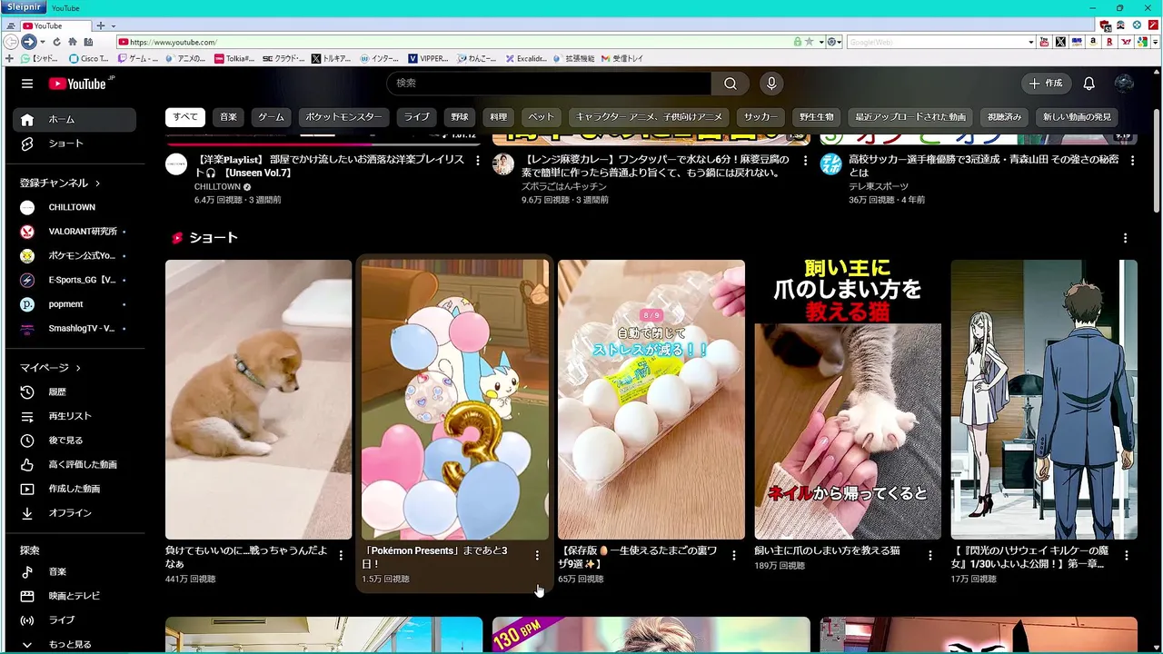Go to ホーム in sidebar
The width and height of the screenshot is (1163, 654).
(x=75, y=120)
